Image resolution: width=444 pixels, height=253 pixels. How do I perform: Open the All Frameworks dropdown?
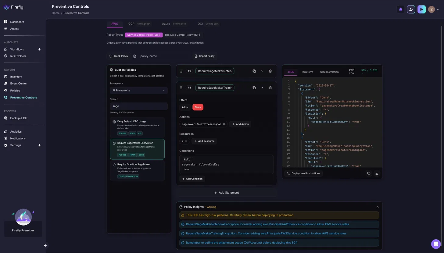[x=139, y=91]
